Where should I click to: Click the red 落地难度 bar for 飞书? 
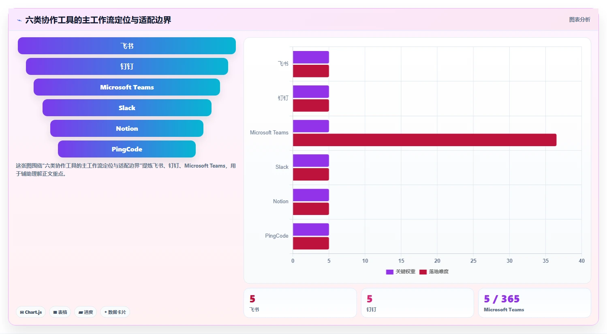tap(311, 71)
